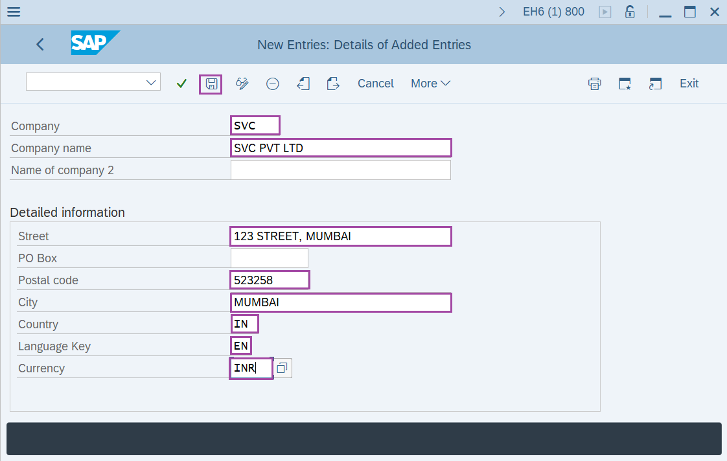Open a new session with the toolbar icon
The width and height of the screenshot is (727, 461).
[655, 84]
